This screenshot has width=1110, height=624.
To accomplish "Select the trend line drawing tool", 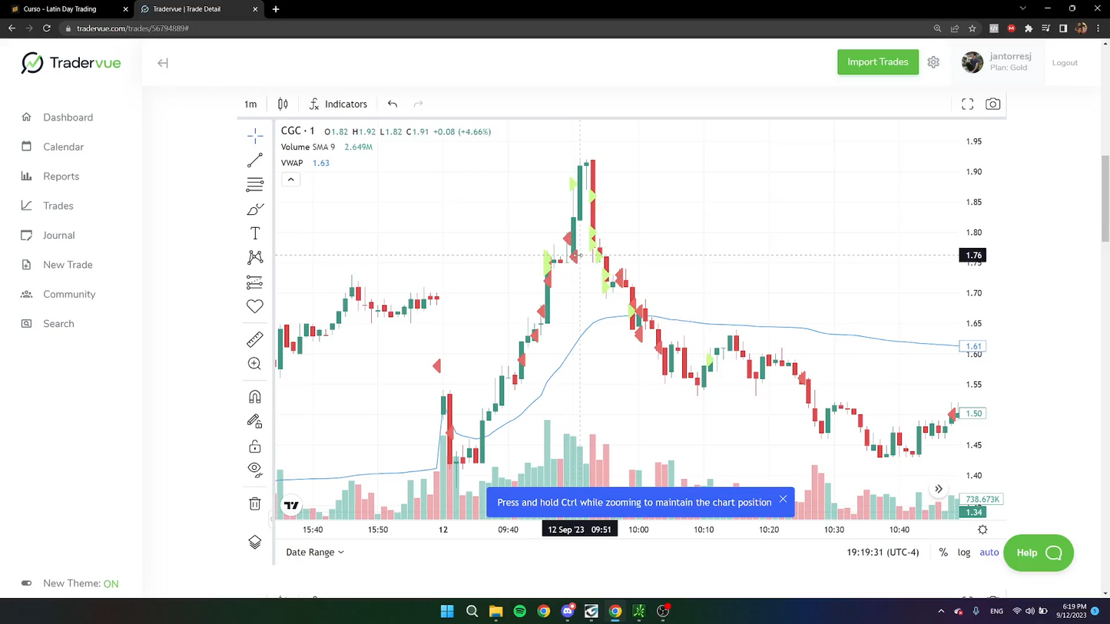I will pos(255,160).
